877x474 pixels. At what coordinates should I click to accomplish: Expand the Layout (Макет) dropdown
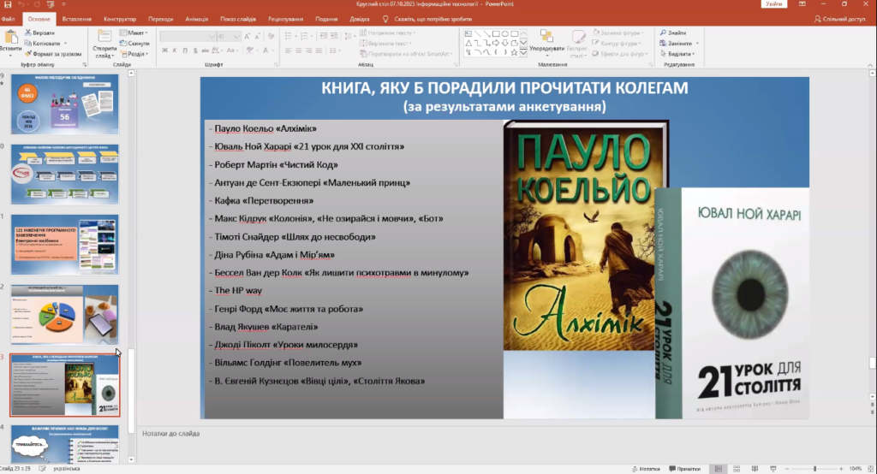click(135, 33)
